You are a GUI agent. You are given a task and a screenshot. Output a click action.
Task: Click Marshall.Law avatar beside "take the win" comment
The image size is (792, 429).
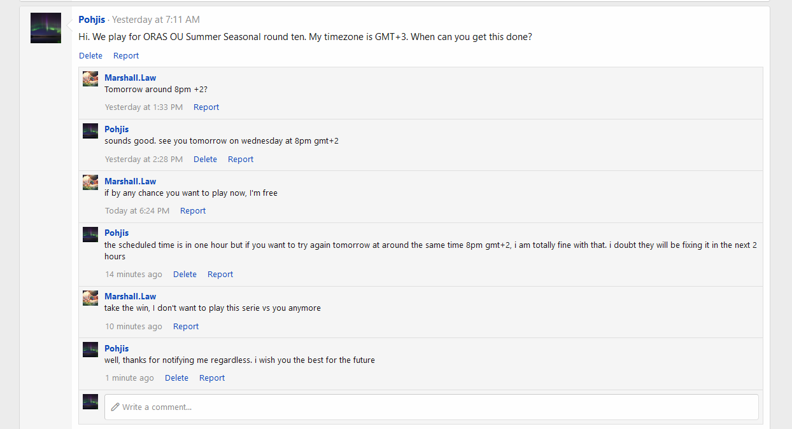pos(90,298)
